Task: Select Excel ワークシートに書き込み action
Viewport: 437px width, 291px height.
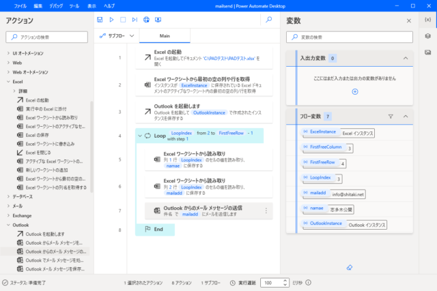Action: [50, 144]
